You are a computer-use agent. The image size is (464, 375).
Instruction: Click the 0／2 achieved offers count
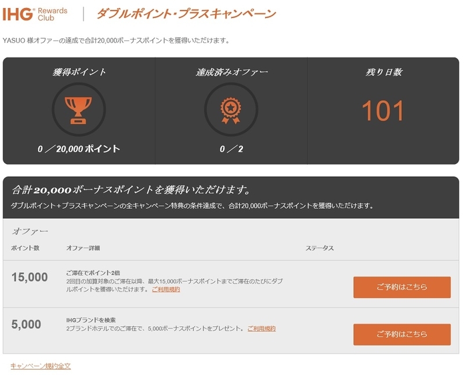pos(231,149)
